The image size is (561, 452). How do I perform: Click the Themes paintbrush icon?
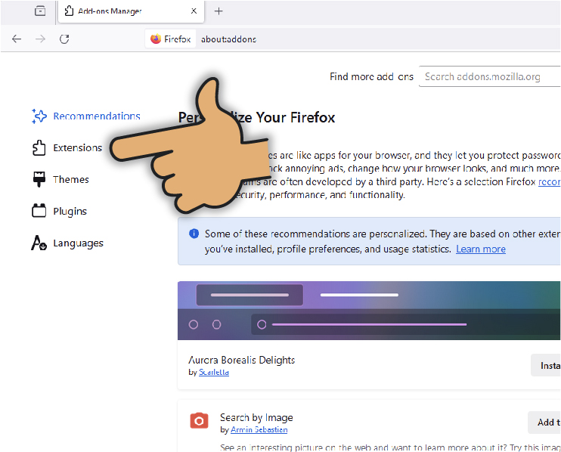39,180
